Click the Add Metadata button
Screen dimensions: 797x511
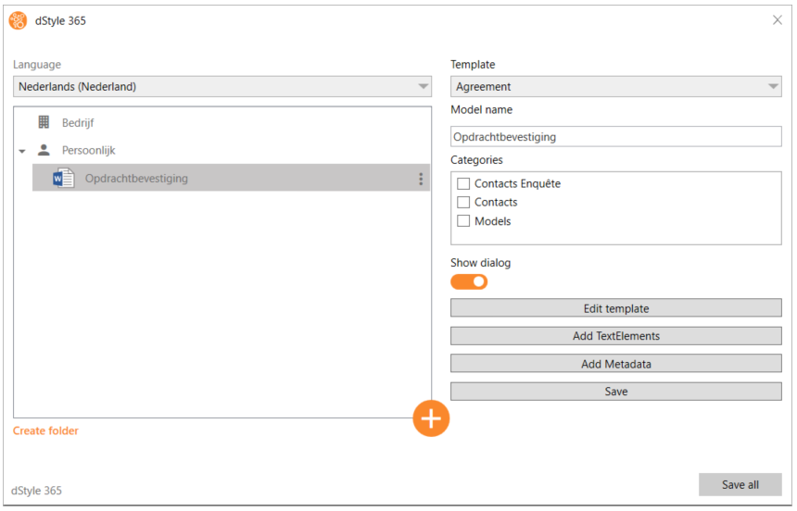[615, 364]
